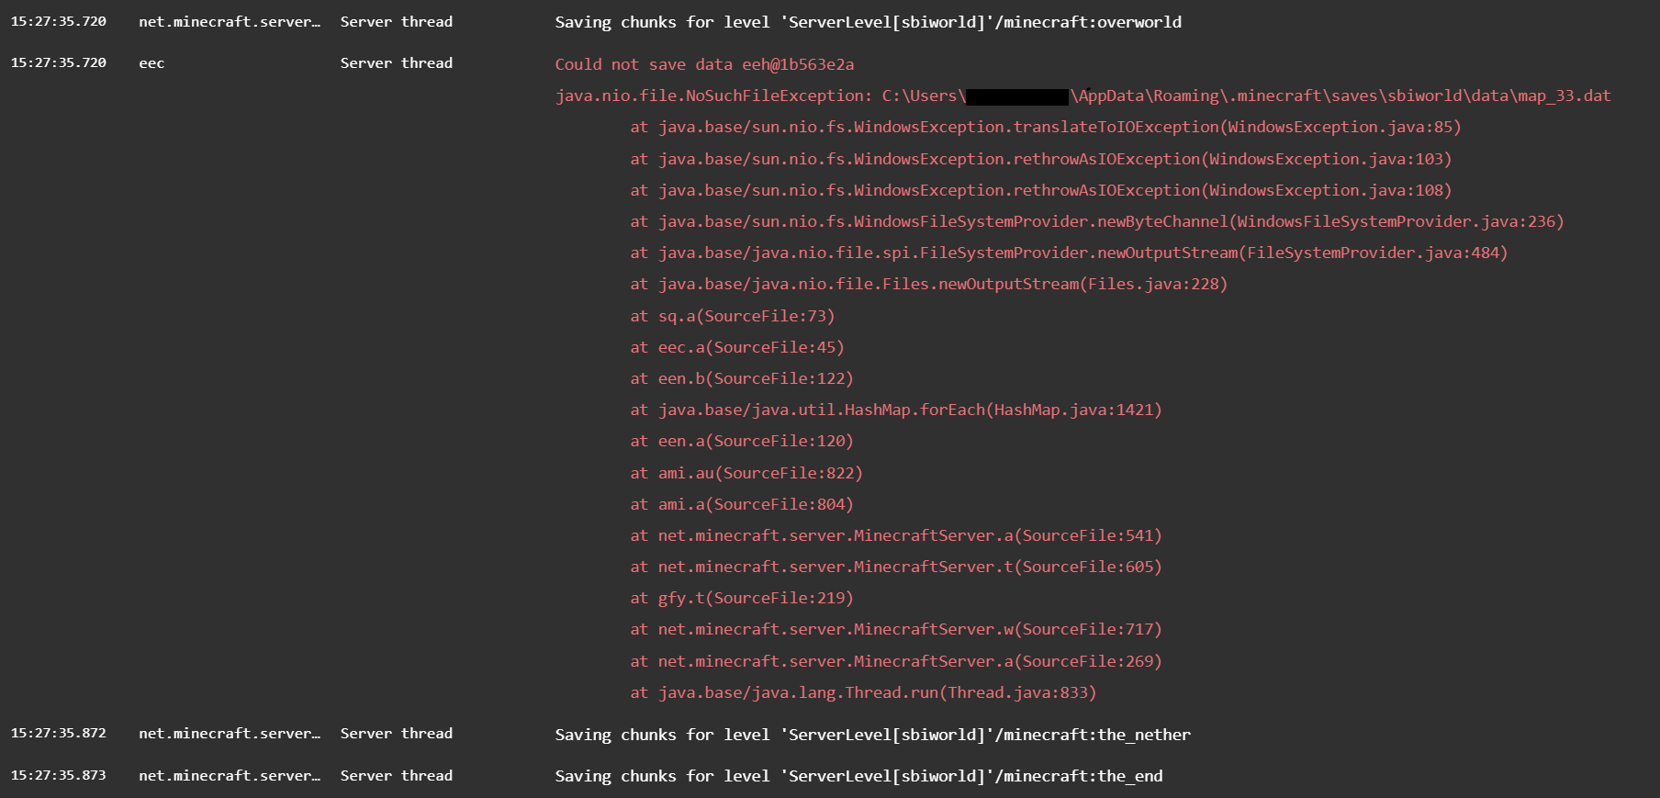Click the Thread.run(Thread.java:833) line
Viewport: 1660px width, 798px height.
coord(863,692)
